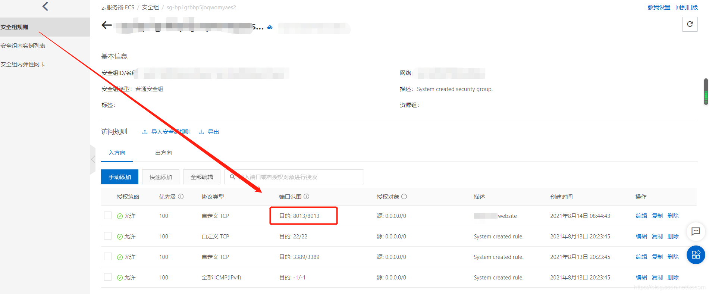Screen dimensions: 709x294
Task: Click 编辑 for the 22/22 rule
Action: pyautogui.click(x=641, y=237)
